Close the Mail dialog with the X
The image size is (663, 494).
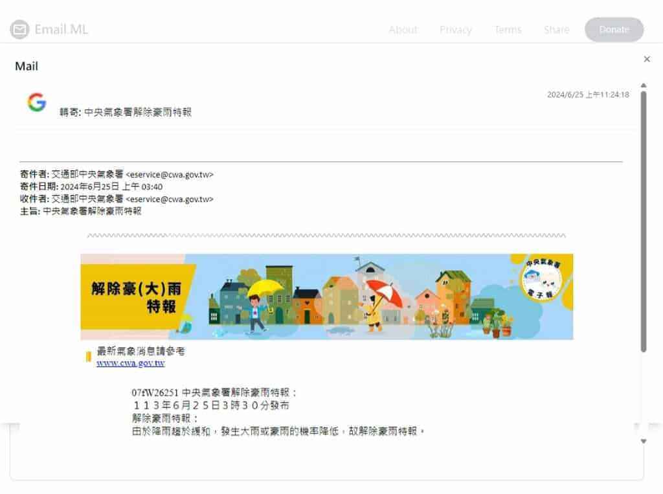[647, 59]
